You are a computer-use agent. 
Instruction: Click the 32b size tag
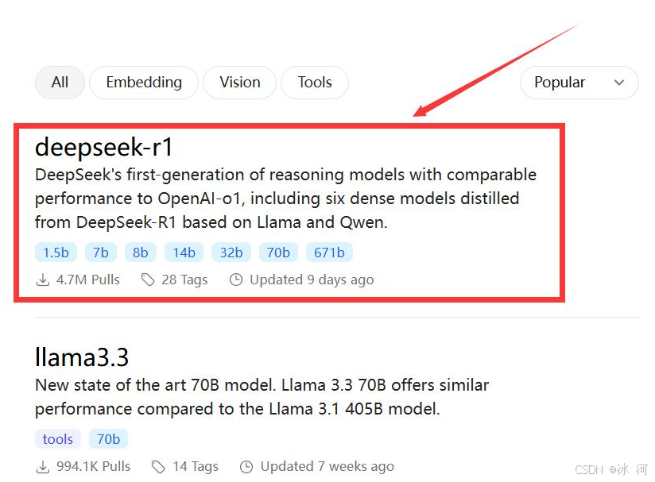click(x=231, y=253)
